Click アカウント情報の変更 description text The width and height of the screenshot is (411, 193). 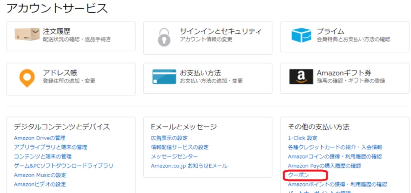pos(206,40)
